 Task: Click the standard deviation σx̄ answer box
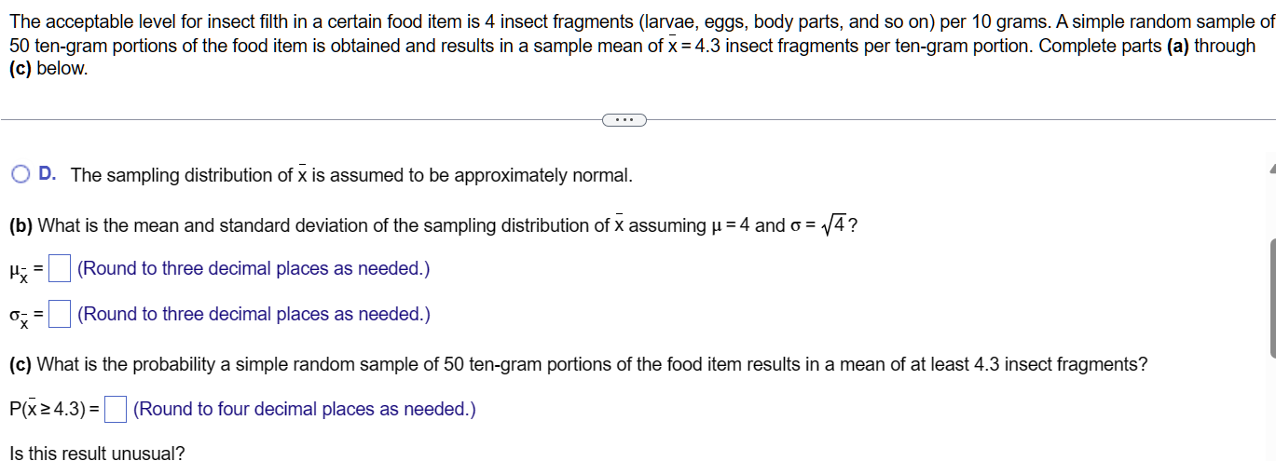coord(60,315)
